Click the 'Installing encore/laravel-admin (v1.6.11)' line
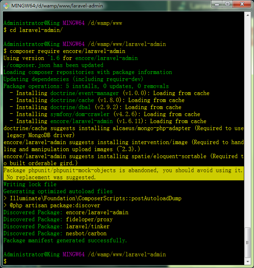 (108, 121)
